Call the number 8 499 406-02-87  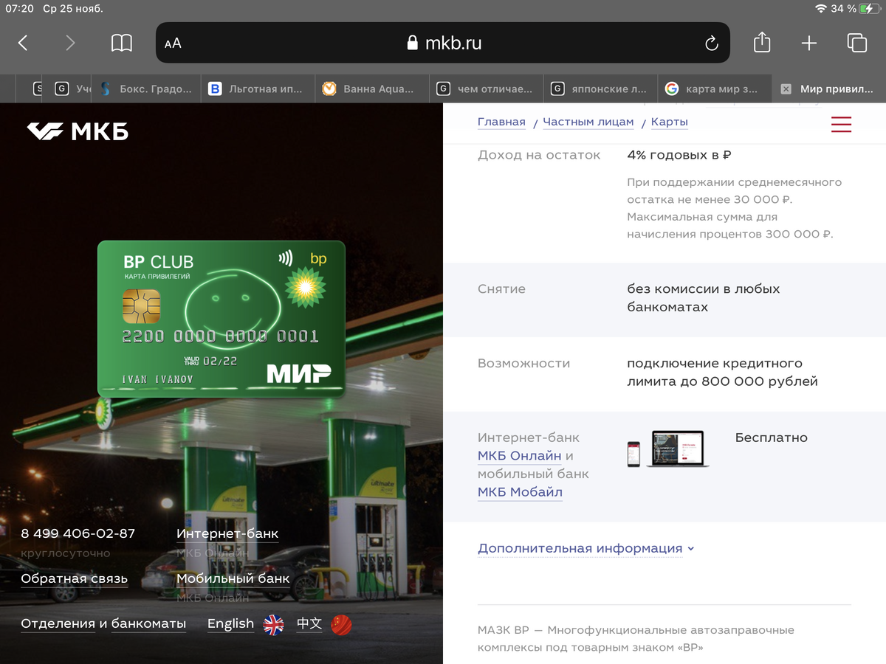point(78,533)
